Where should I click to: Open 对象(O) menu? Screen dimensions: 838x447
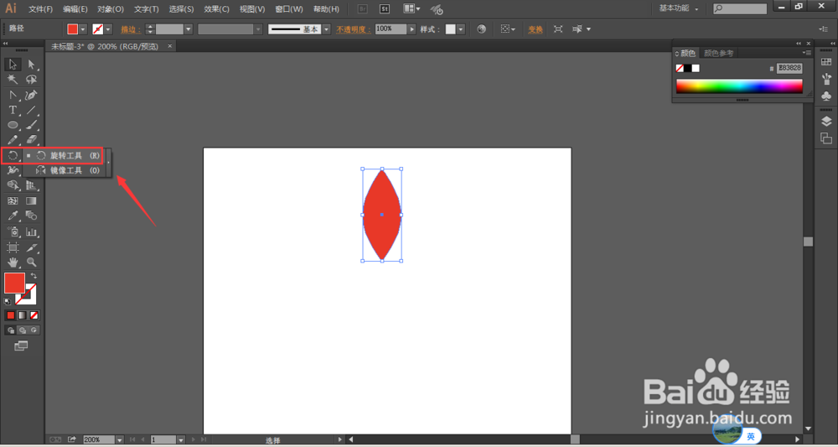click(111, 9)
